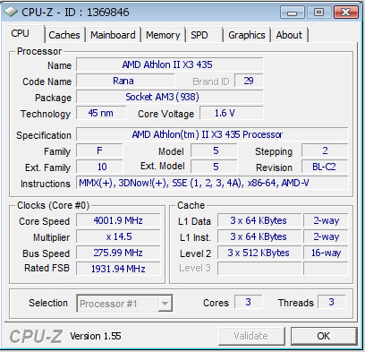Show the About tab
Screen dimensions: 365x352
(289, 35)
